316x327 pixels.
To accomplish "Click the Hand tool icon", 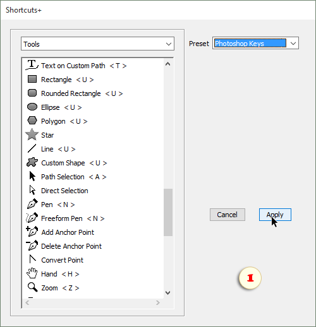I will [x=32, y=273].
